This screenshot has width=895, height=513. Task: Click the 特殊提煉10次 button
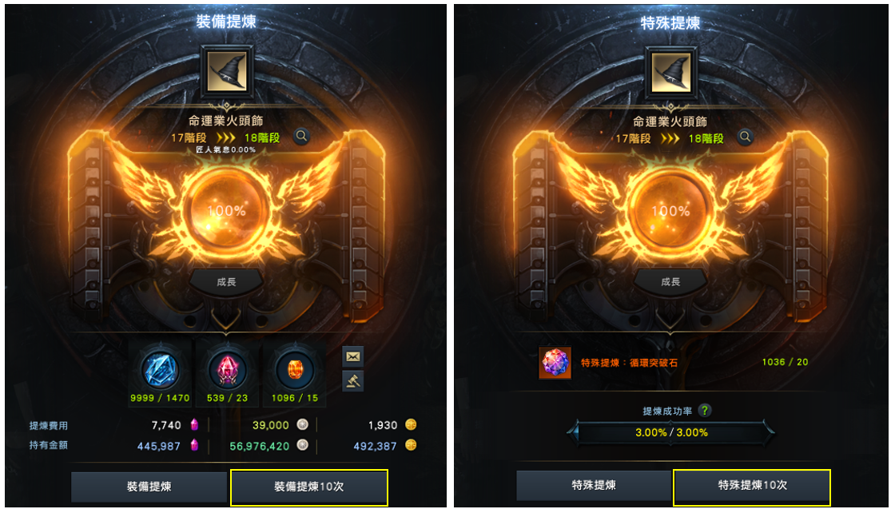click(752, 486)
